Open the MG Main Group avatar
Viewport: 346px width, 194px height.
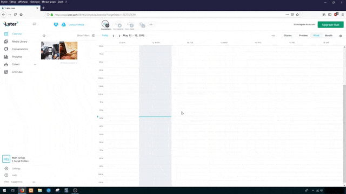[x=6, y=159]
